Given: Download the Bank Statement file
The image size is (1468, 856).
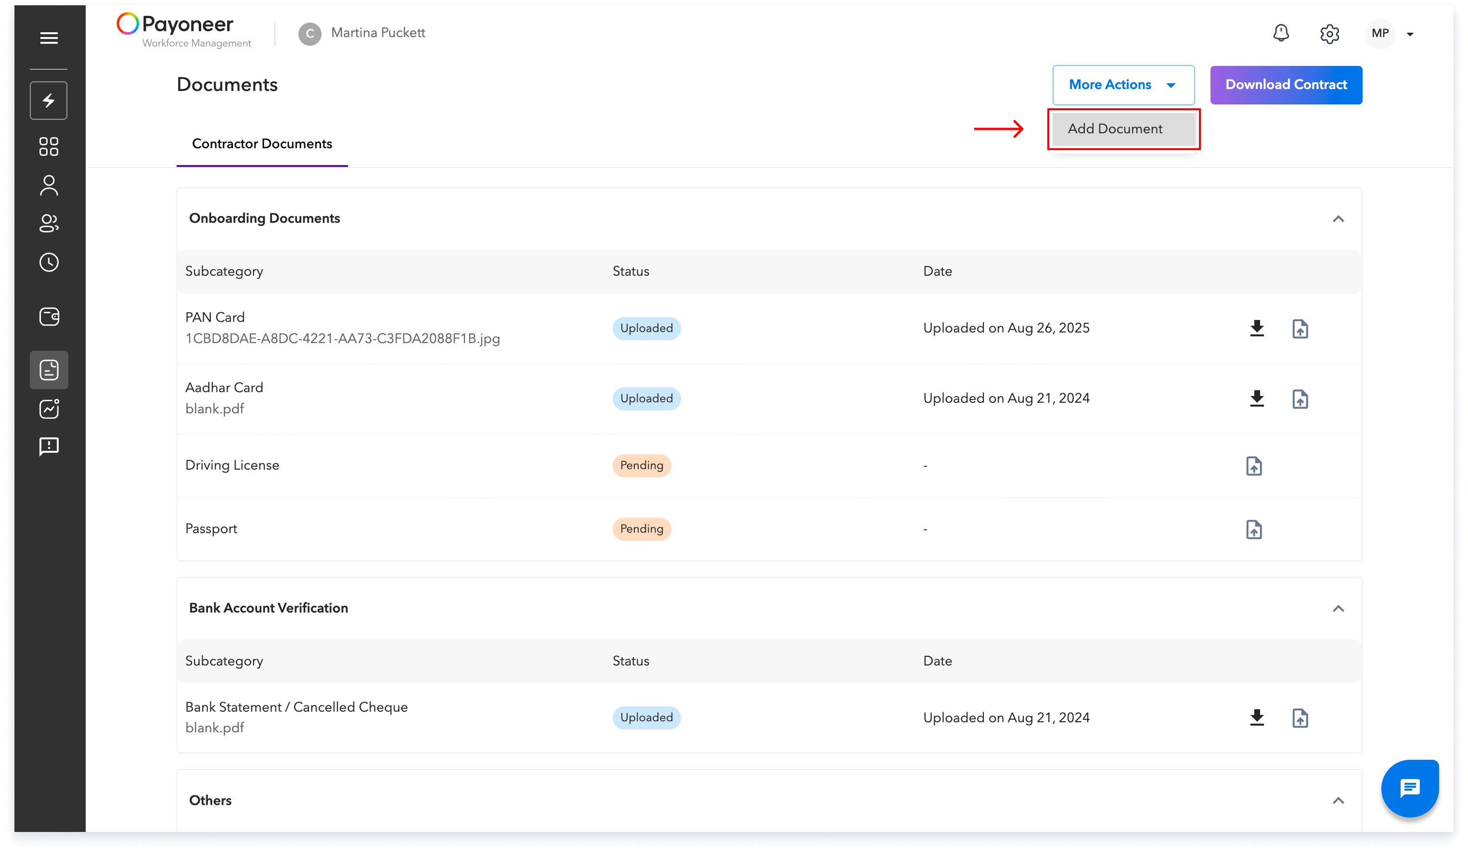Looking at the screenshot, I should click(x=1257, y=717).
